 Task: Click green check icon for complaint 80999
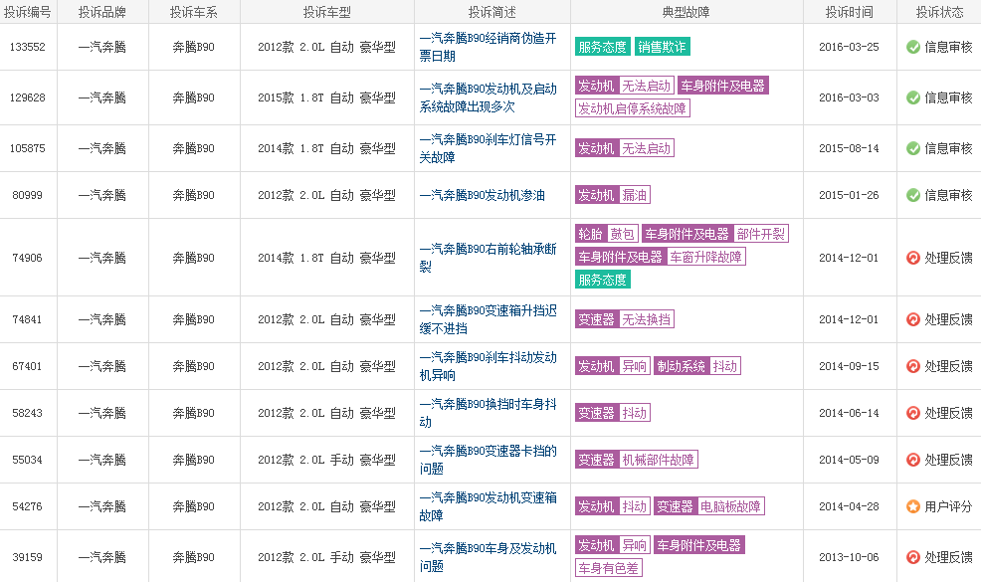(x=913, y=195)
